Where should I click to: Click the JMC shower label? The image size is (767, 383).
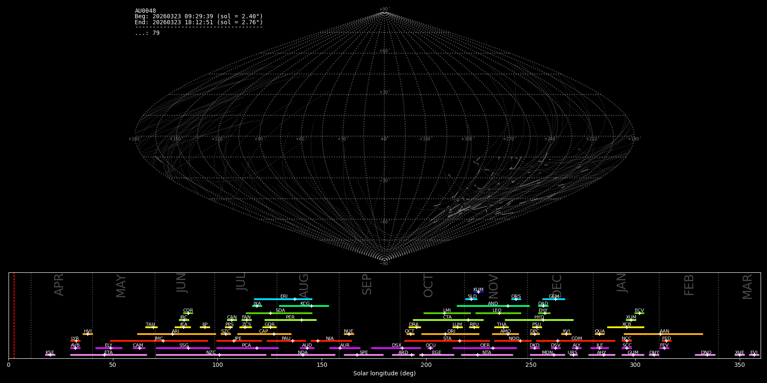point(159,339)
